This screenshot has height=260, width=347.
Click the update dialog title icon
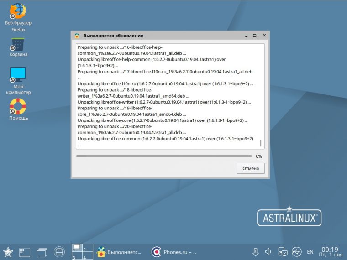point(77,36)
